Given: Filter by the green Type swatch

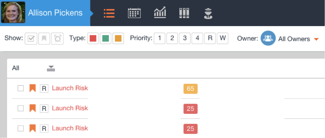Looking at the screenshot, I should pyautogui.click(x=106, y=39).
